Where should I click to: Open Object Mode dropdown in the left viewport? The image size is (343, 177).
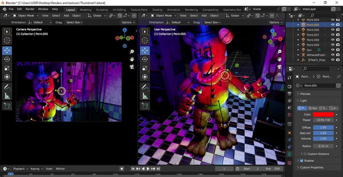(x=26, y=16)
